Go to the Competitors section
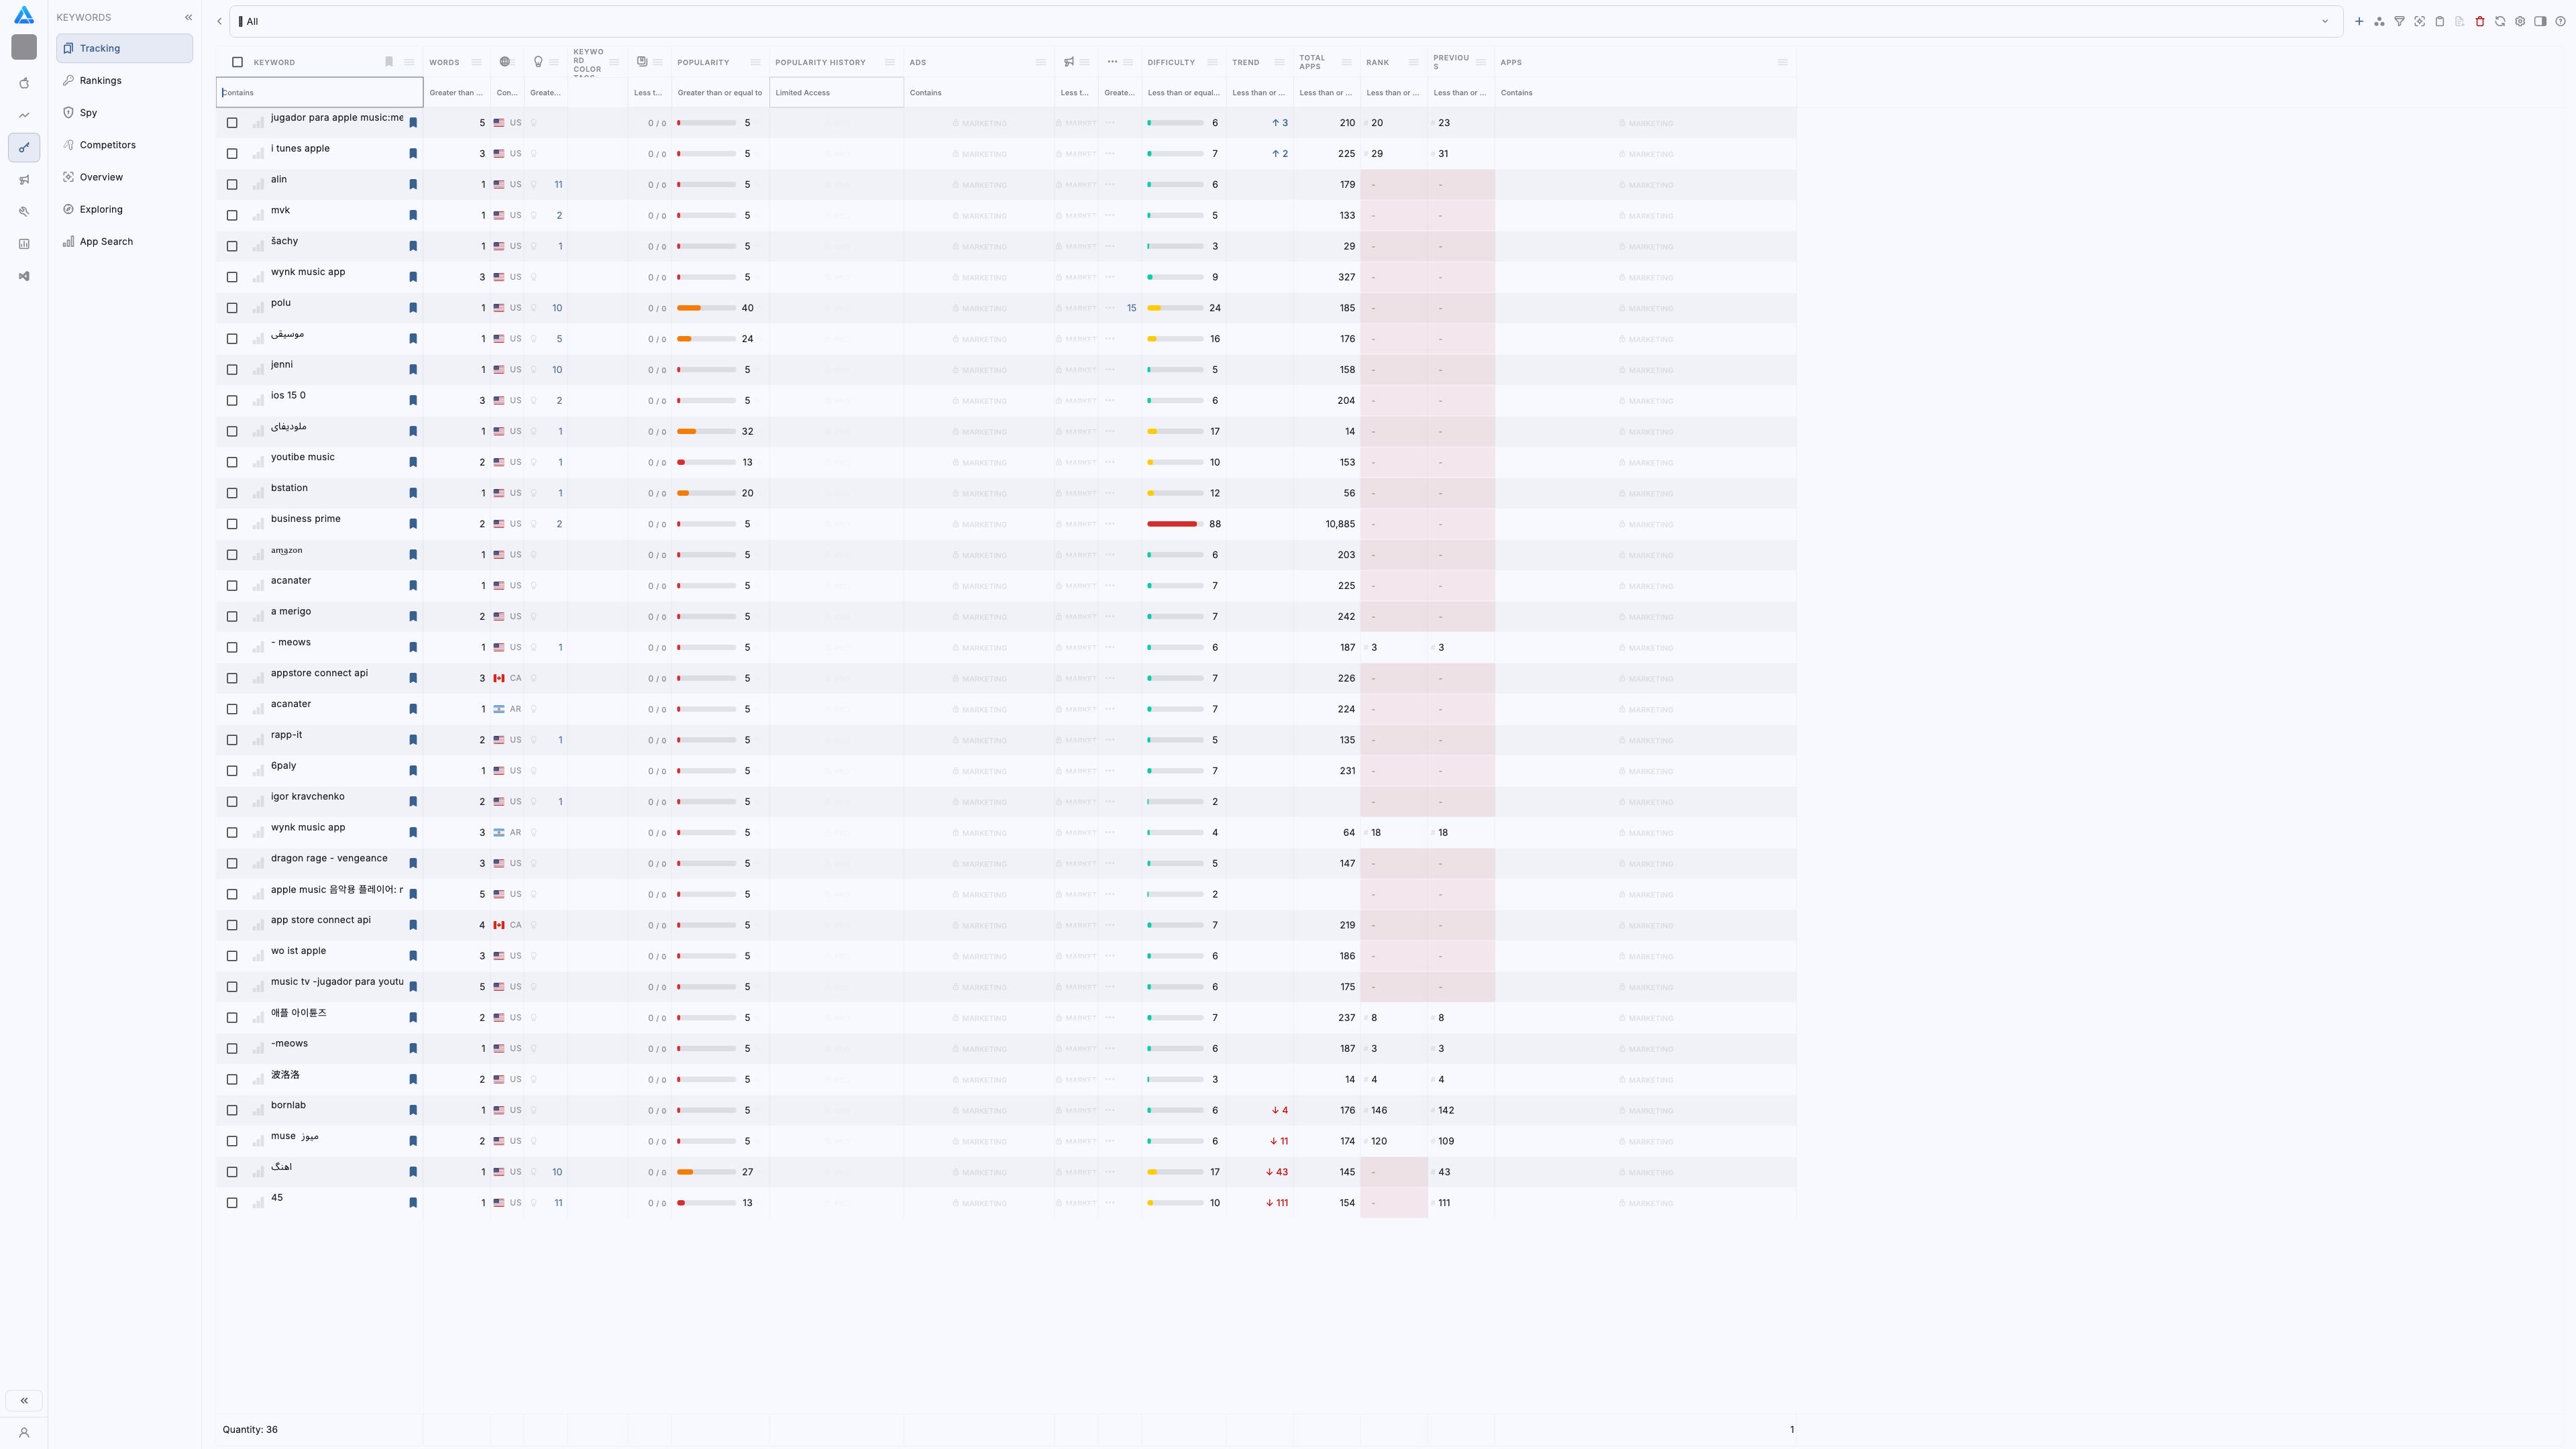Image resolution: width=2576 pixels, height=1449 pixels. click(107, 145)
